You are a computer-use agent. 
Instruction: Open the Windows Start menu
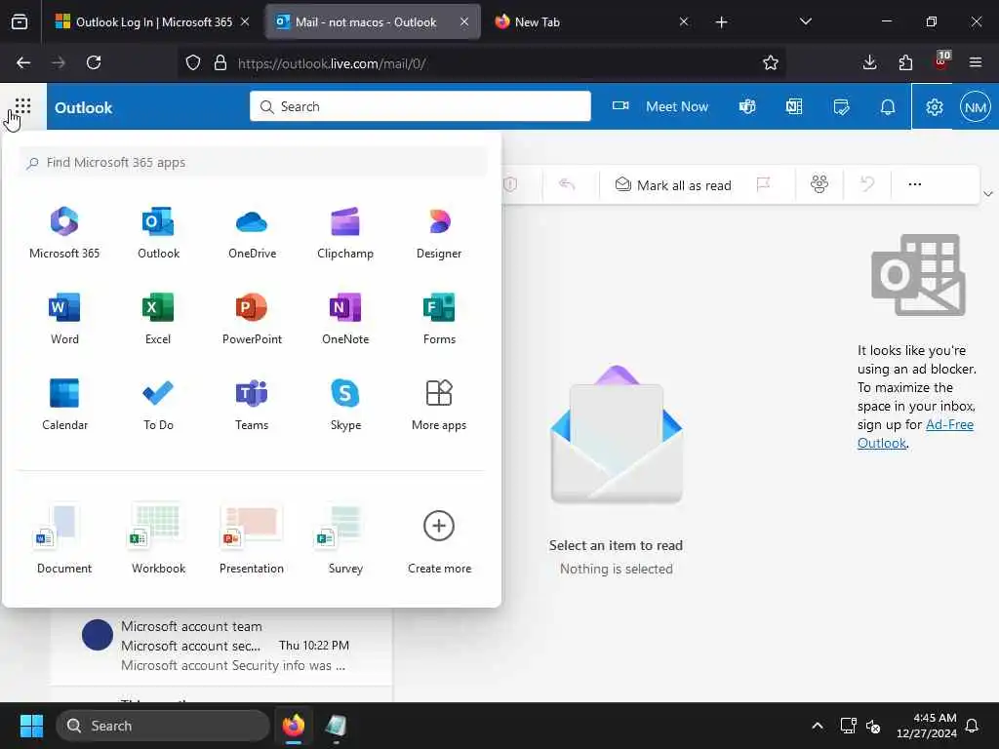(x=31, y=726)
